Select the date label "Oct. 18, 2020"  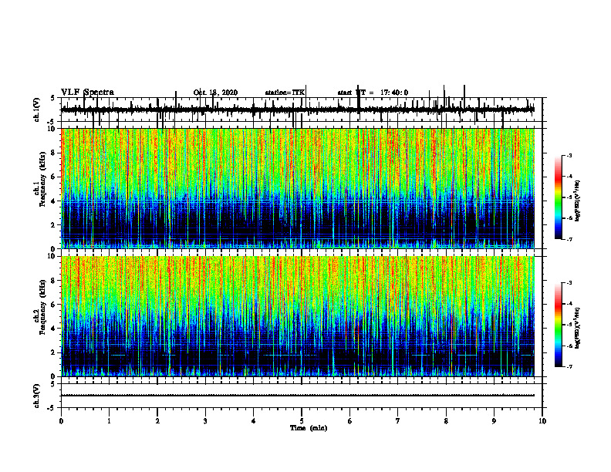(x=215, y=93)
